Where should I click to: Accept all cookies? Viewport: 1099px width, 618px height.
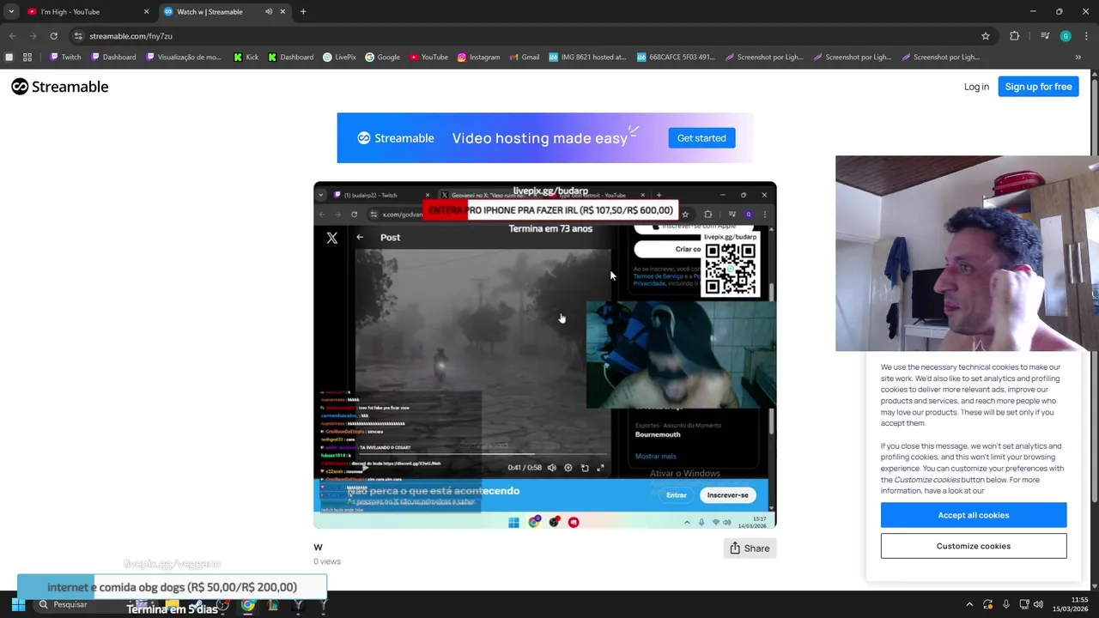click(x=974, y=515)
